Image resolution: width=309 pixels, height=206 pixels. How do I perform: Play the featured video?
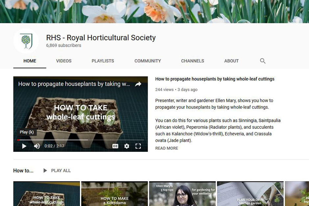(24, 146)
